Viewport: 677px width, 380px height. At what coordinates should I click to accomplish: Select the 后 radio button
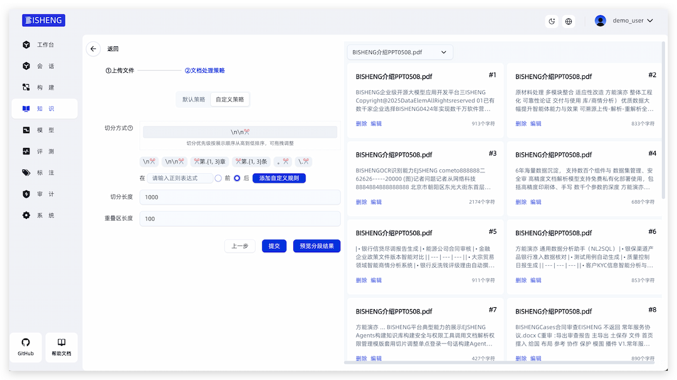click(x=237, y=178)
